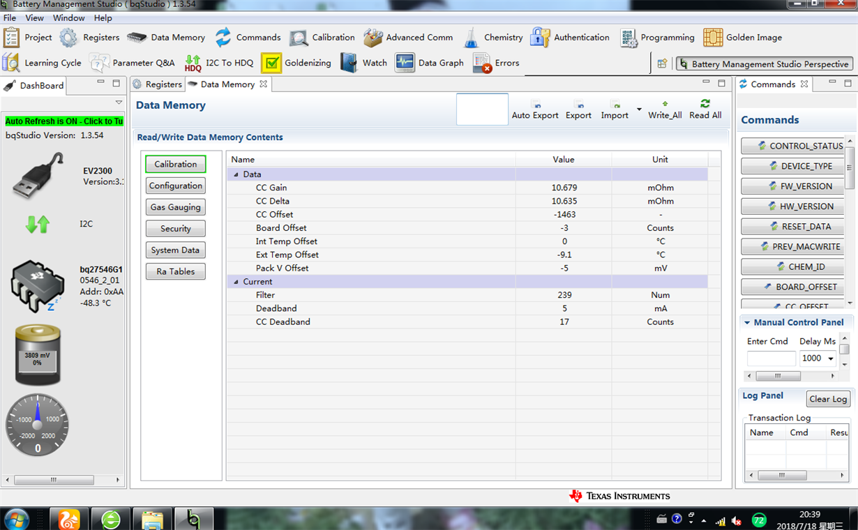
Task: Click Auto Export in Data Memory
Action: click(x=535, y=110)
